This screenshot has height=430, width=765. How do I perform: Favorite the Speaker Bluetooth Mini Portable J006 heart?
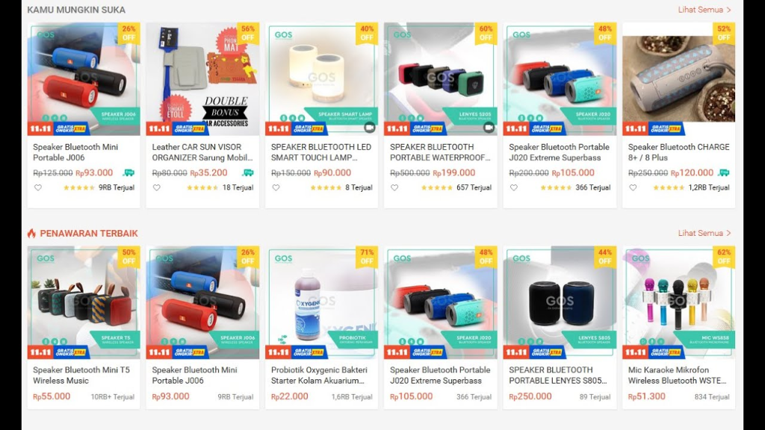(x=37, y=187)
